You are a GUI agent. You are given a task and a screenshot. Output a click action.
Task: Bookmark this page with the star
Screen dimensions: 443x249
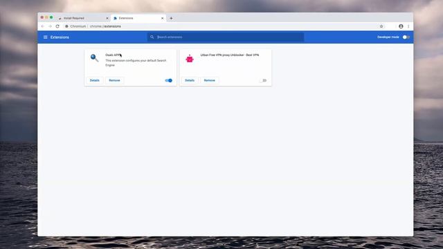(381, 26)
